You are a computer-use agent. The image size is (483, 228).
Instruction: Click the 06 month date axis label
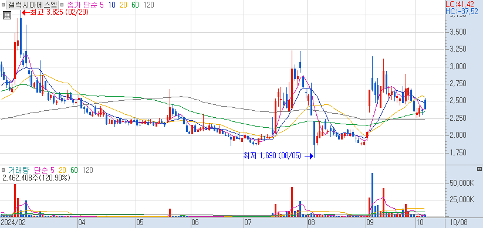(195, 222)
